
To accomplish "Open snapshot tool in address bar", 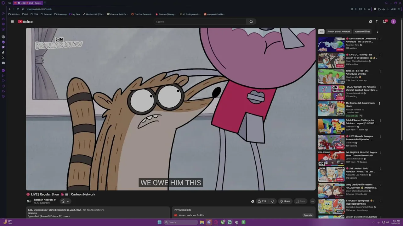I will click(356, 9).
